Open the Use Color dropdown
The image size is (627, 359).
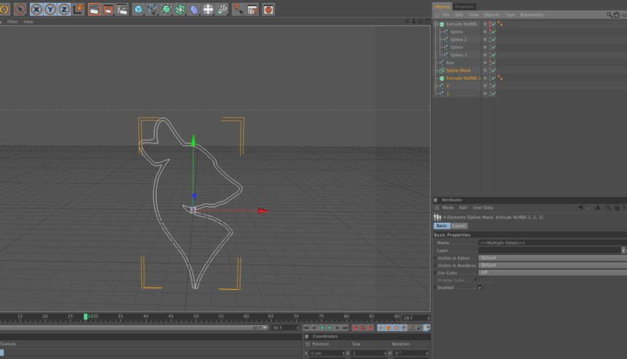[x=552, y=273]
